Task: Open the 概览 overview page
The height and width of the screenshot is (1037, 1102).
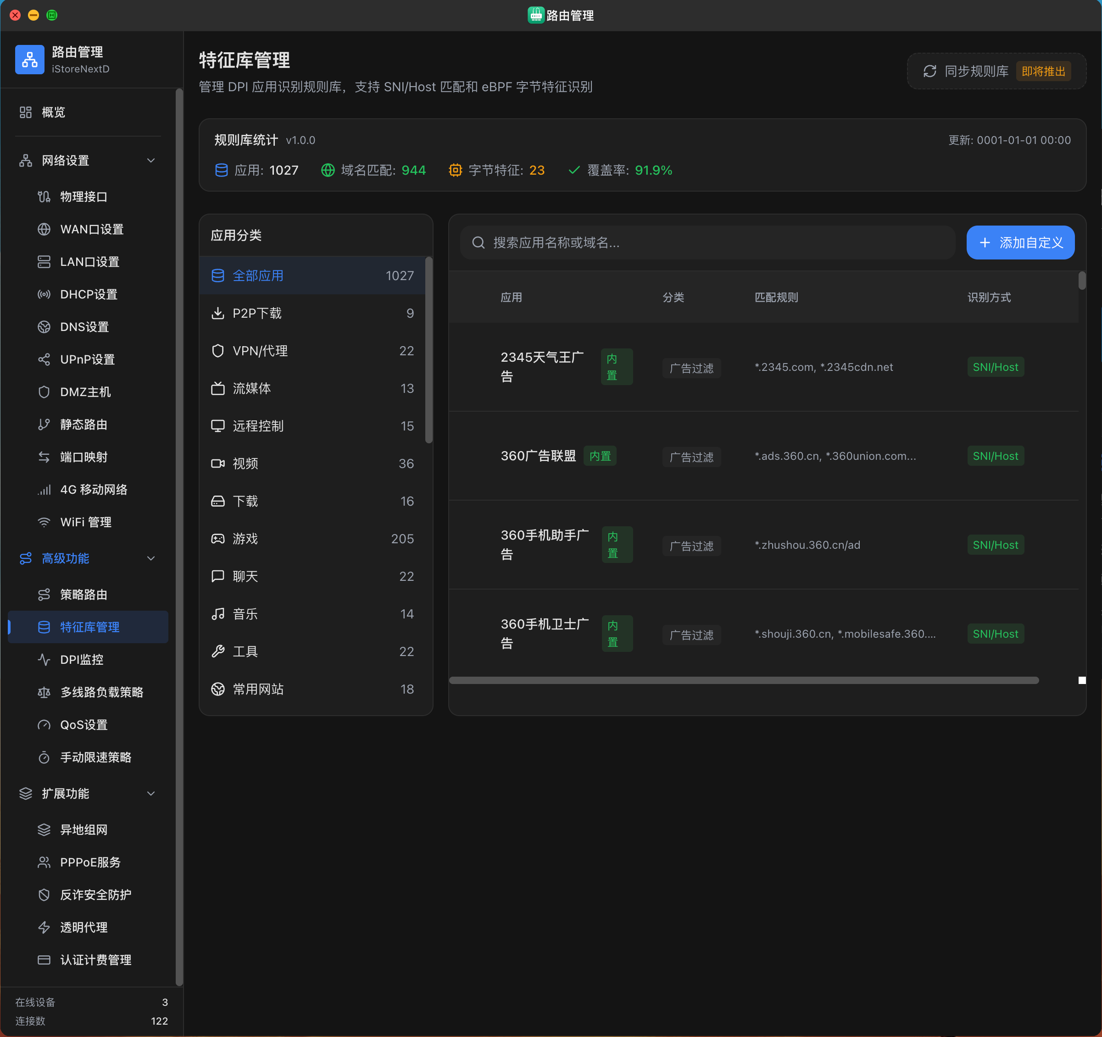Action: click(x=53, y=112)
